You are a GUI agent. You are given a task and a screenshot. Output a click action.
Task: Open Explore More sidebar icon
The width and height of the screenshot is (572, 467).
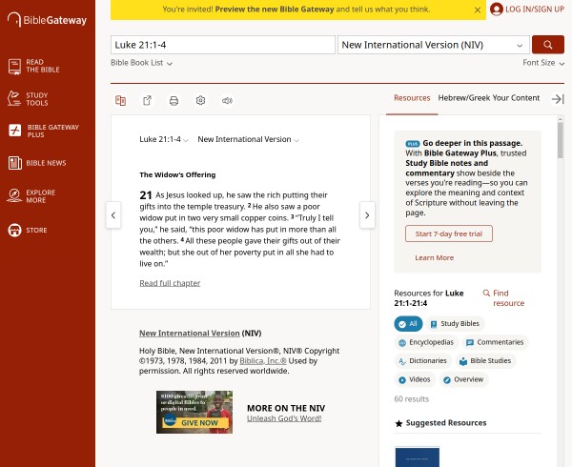pos(14,195)
